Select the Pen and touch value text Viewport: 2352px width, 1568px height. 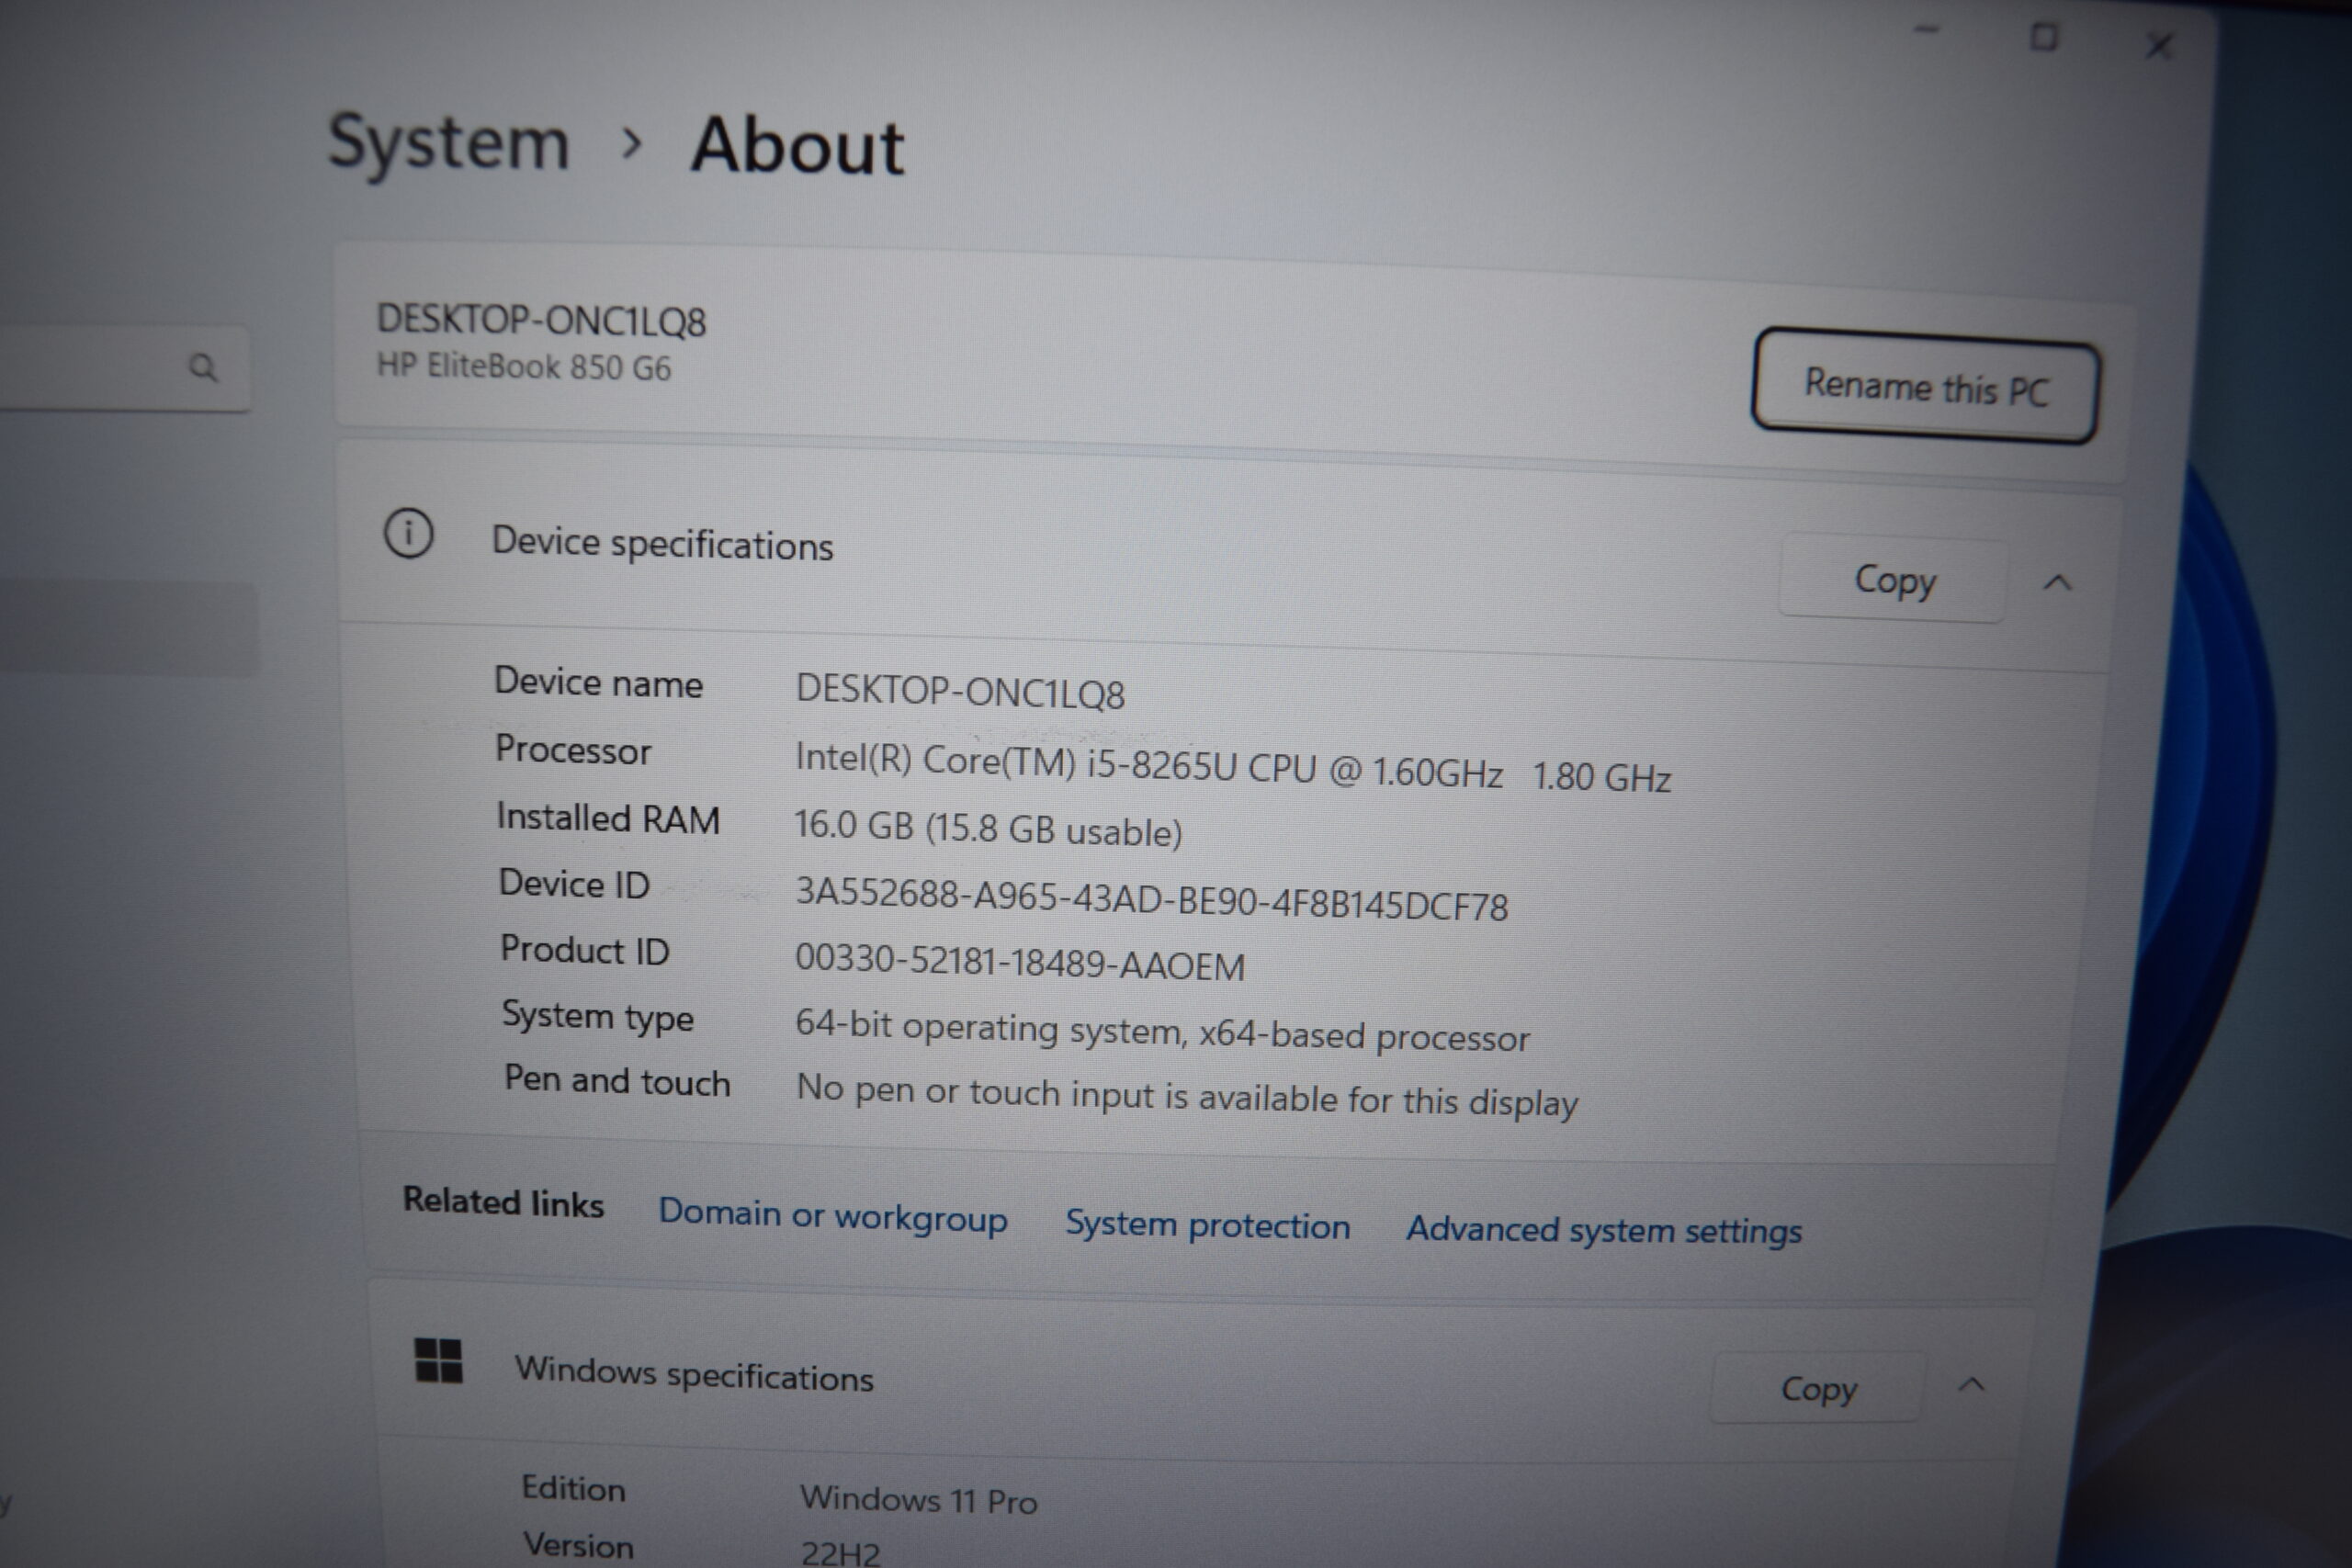point(1186,1095)
